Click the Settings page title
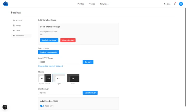The width and height of the screenshot is (186, 112). pyautogui.click(x=16, y=13)
